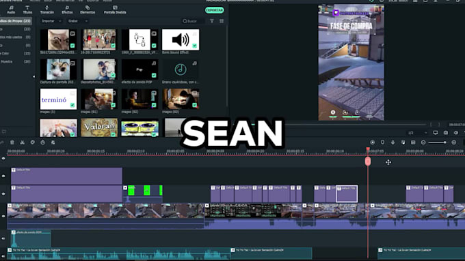This screenshot has height=261, width=465.
Task: Click the snapshot camera icon
Action: point(446,133)
